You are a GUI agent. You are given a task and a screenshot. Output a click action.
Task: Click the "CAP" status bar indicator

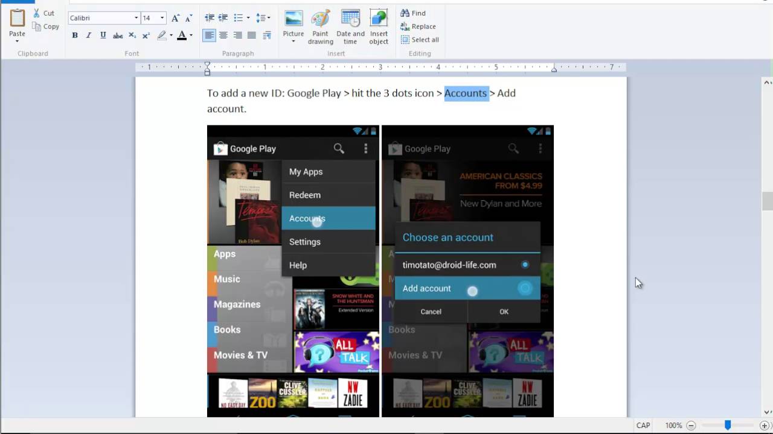(643, 426)
